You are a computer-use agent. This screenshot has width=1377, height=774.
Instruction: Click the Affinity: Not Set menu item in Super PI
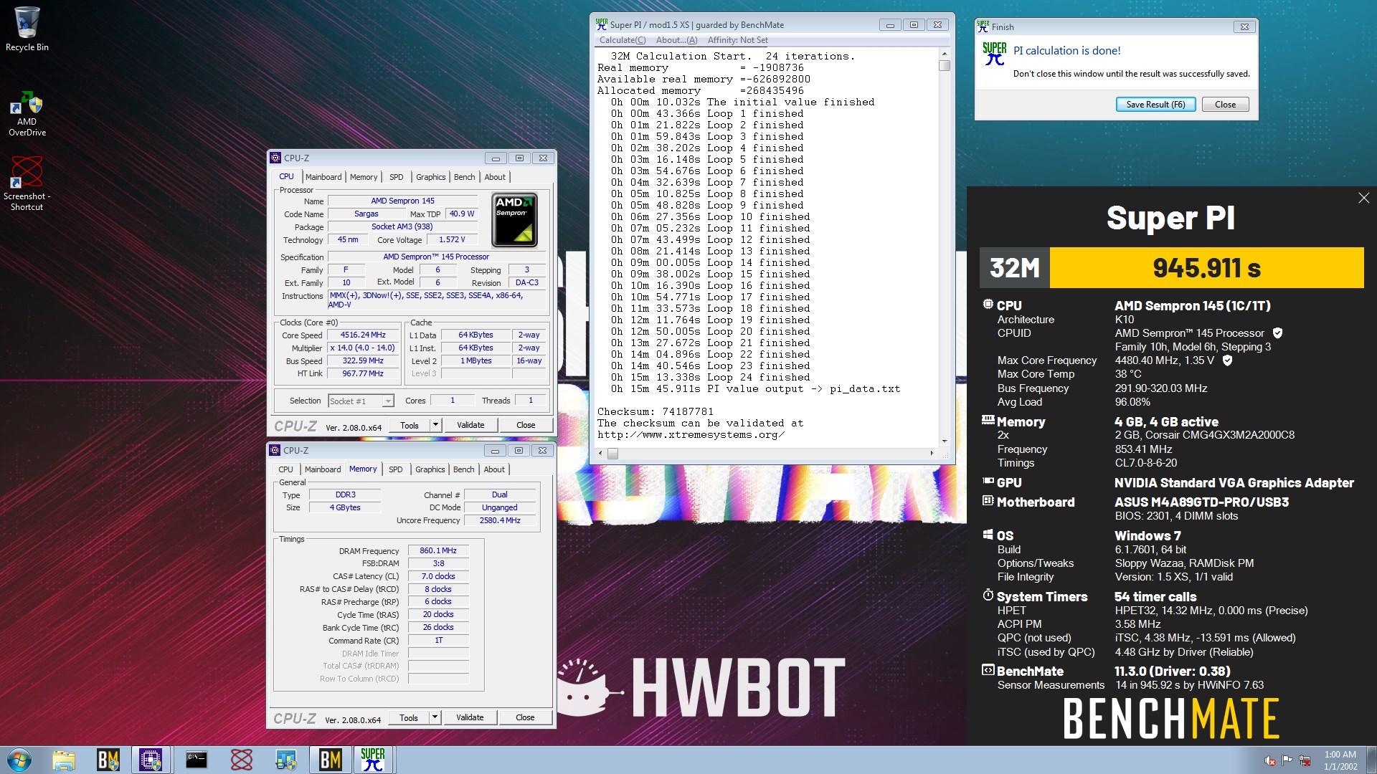(x=737, y=40)
